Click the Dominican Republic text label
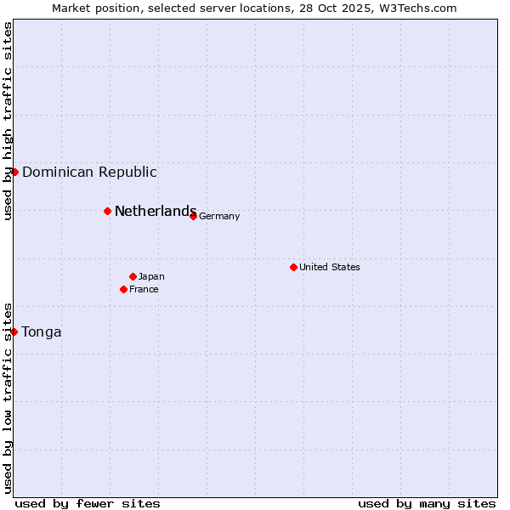 click(89, 172)
